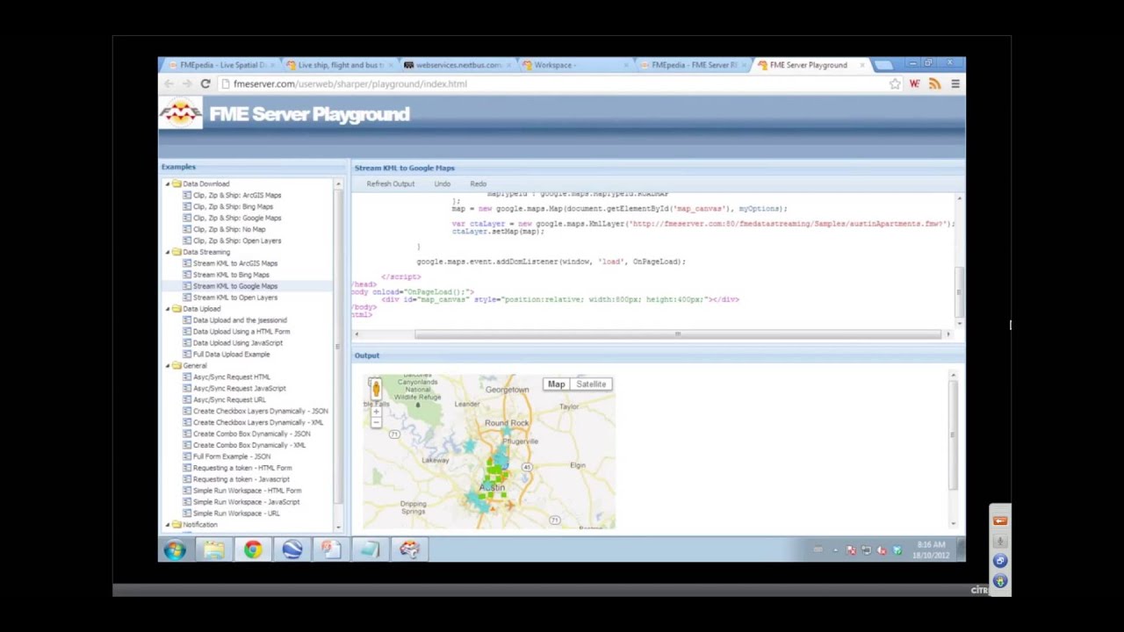Click the Chrome icon in the taskbar
Screen dimensions: 1124x632
pyautogui.click(x=253, y=549)
